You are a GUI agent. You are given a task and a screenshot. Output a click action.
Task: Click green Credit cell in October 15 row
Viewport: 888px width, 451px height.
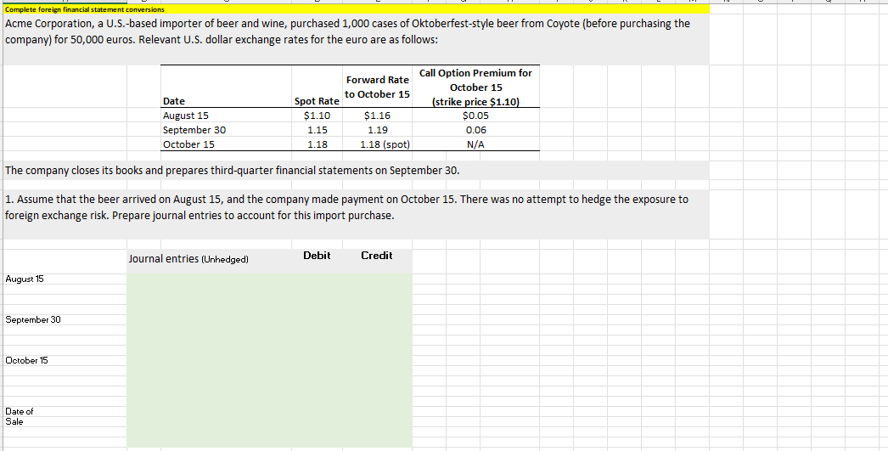(x=377, y=360)
